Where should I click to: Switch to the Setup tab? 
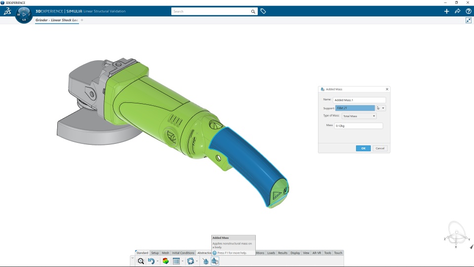pos(155,253)
